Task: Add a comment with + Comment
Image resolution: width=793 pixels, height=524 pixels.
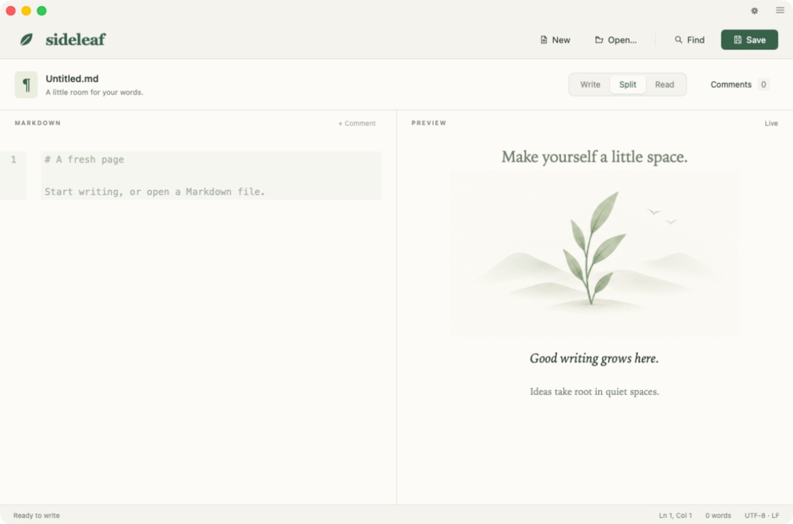Action: point(357,123)
